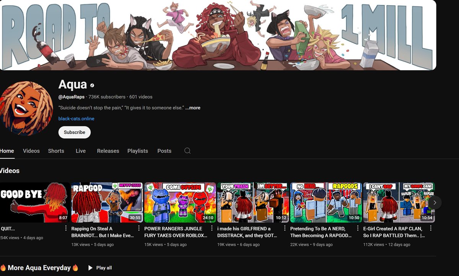The image size is (459, 276).
Task: Go to the Releases tab
Action: point(108,151)
